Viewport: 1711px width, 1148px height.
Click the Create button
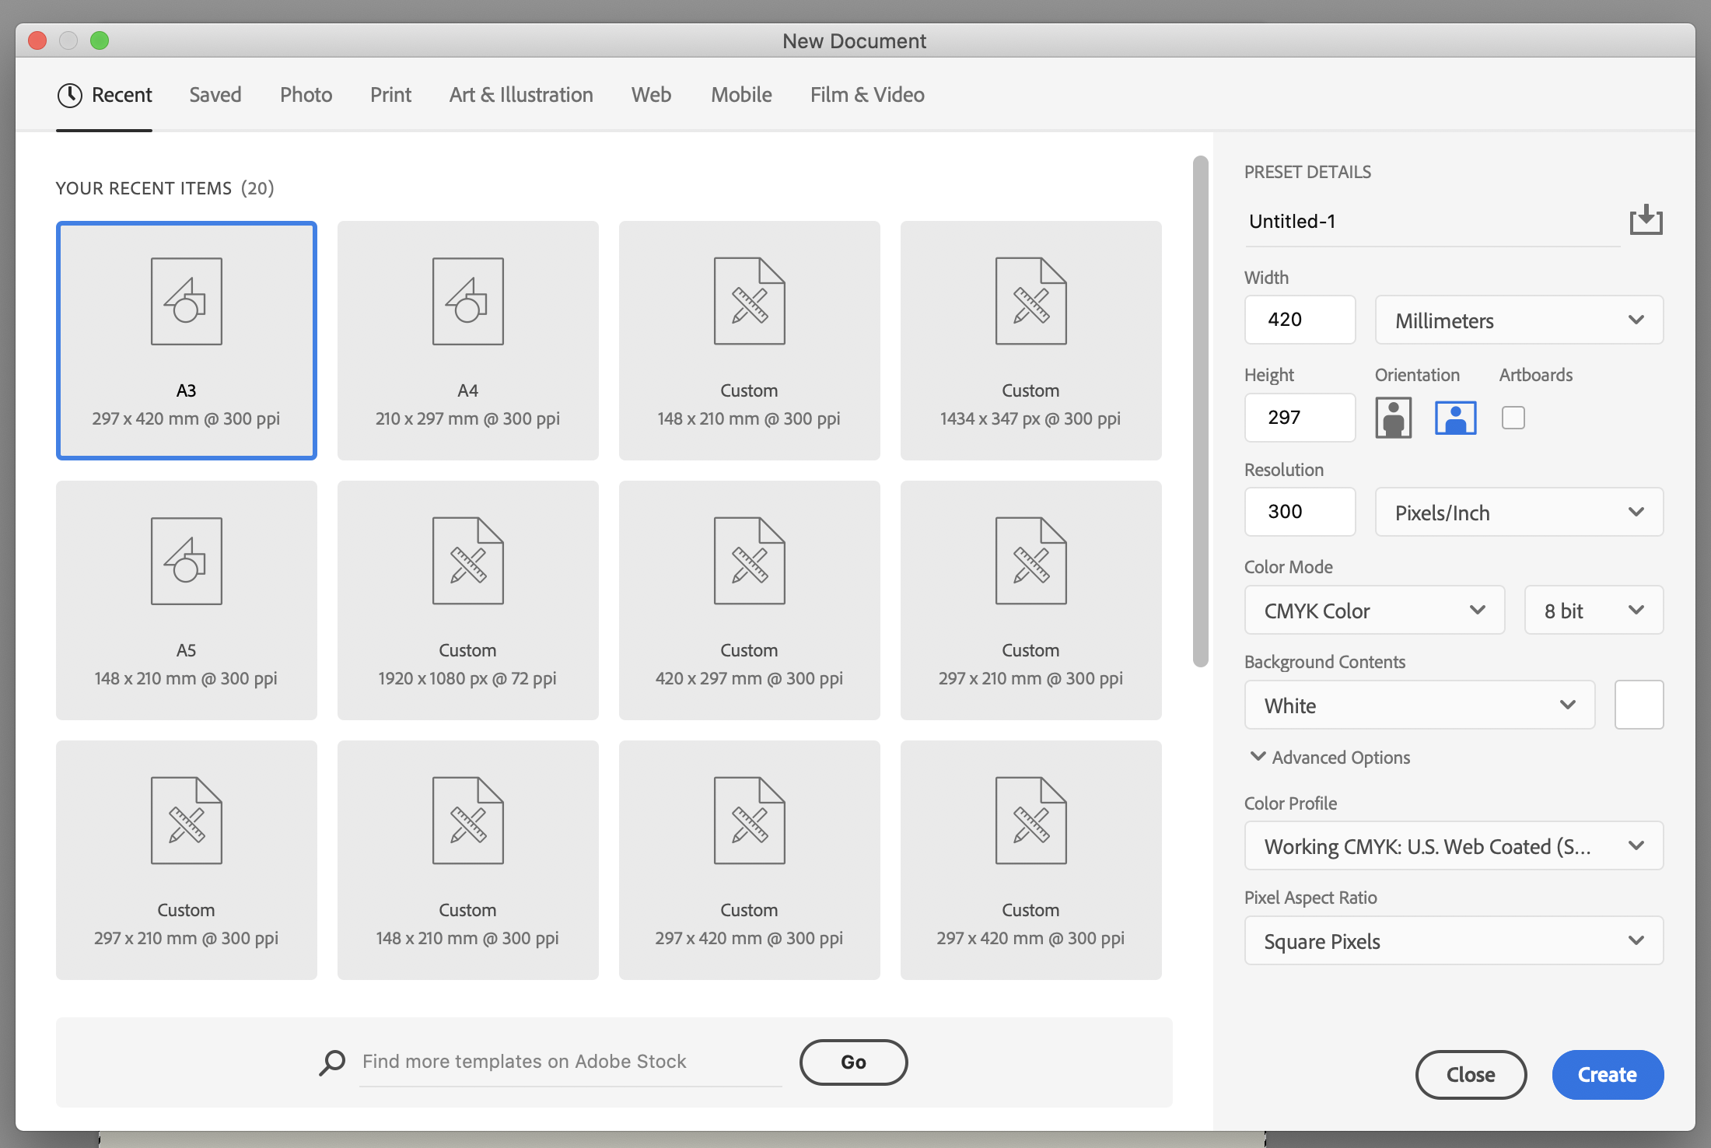(1607, 1074)
